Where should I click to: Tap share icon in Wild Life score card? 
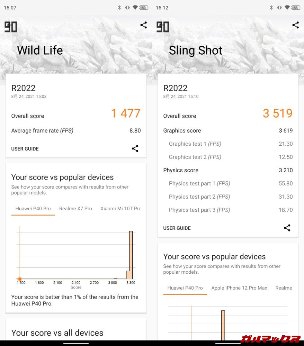point(135,148)
